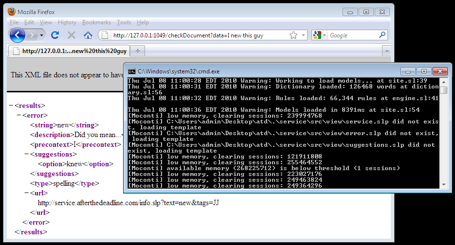Click the cmd window scrollbar down arrow

[443, 184]
